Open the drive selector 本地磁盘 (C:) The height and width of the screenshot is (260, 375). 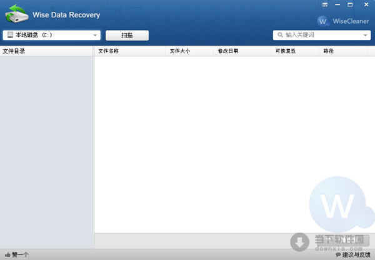coord(52,35)
